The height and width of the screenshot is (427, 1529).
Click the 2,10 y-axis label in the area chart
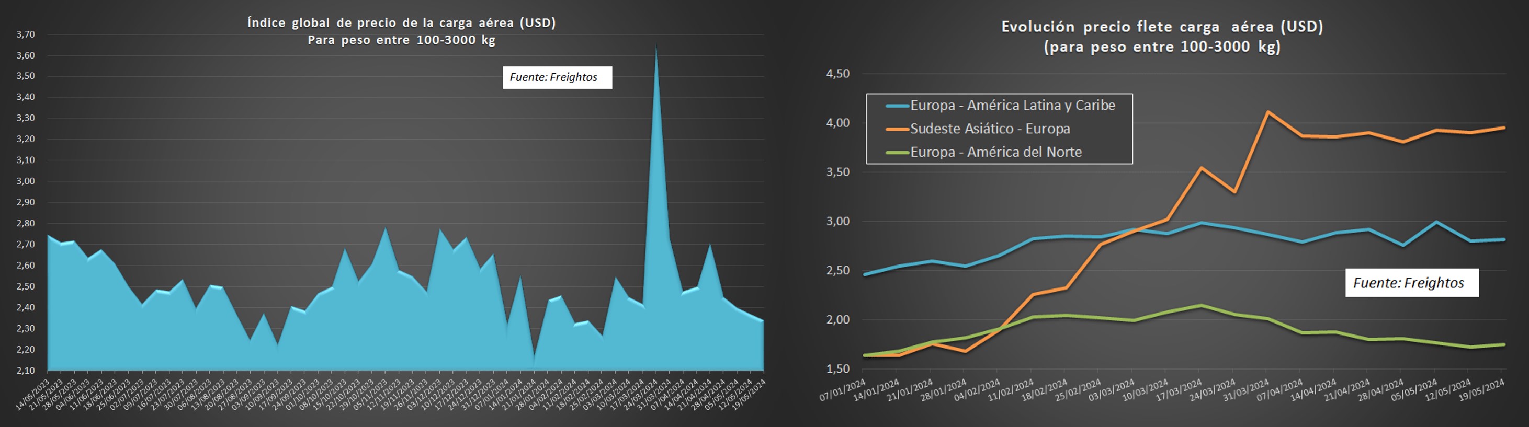coord(26,371)
